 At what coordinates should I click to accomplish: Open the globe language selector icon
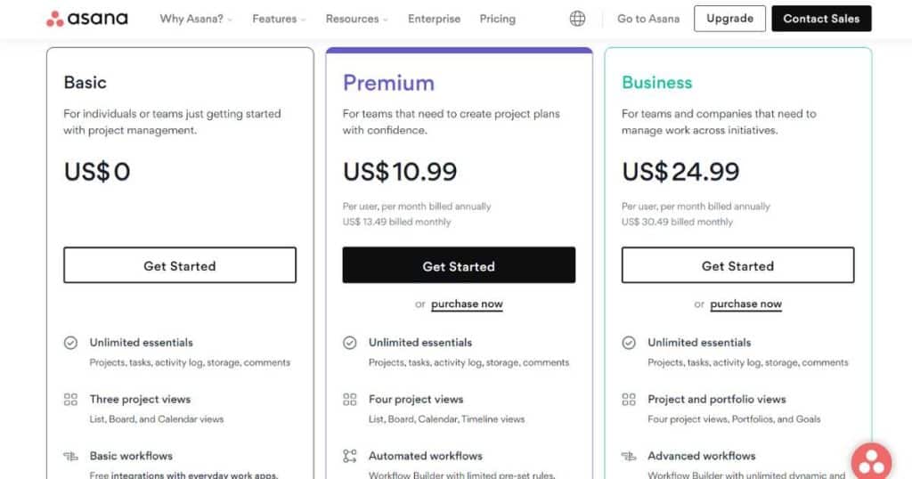[577, 19]
